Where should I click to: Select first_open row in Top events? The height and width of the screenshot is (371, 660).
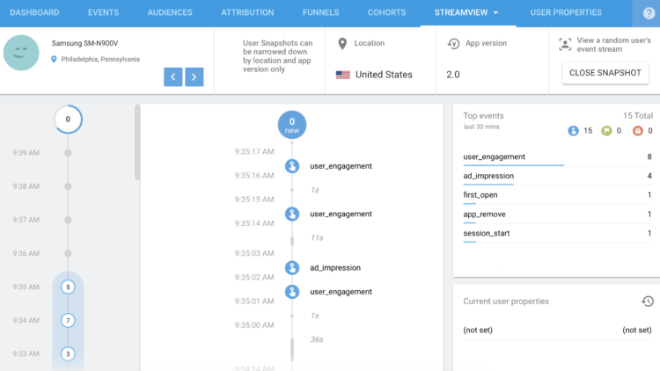(557, 195)
